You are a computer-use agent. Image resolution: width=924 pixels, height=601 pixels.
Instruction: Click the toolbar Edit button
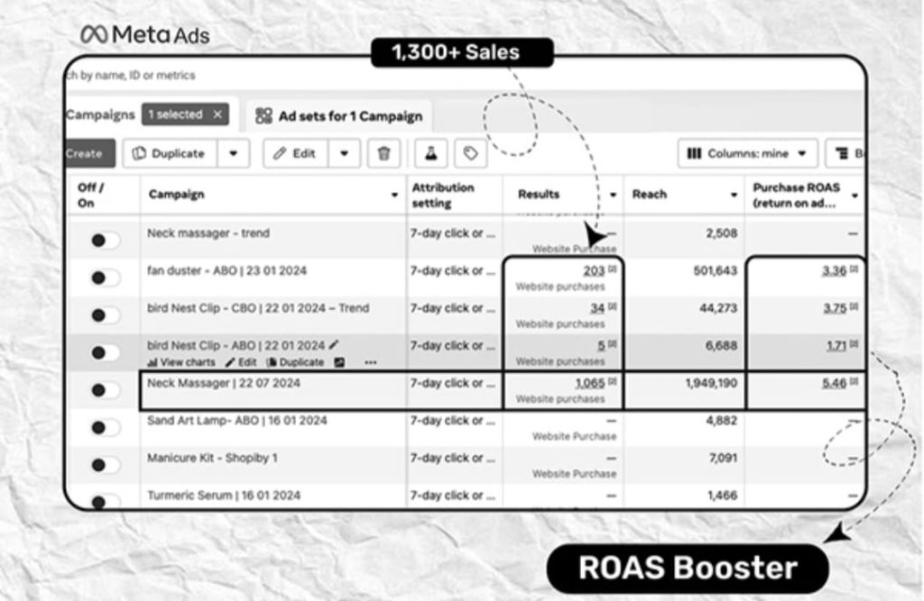[x=296, y=154]
